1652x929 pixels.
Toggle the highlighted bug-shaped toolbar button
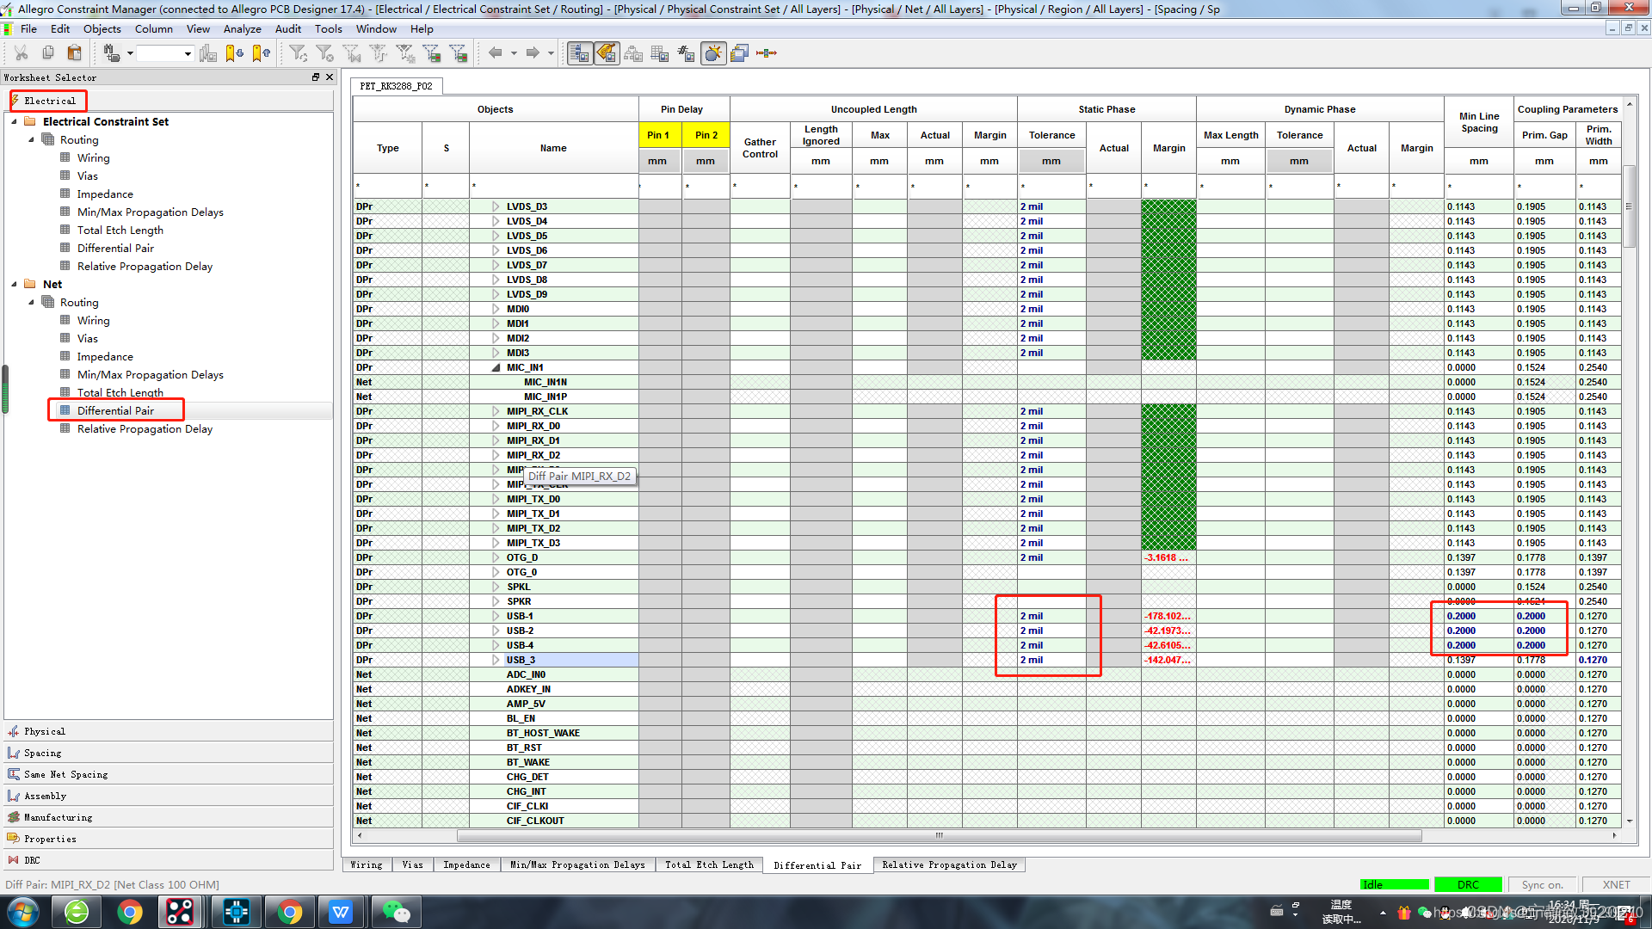click(x=713, y=53)
